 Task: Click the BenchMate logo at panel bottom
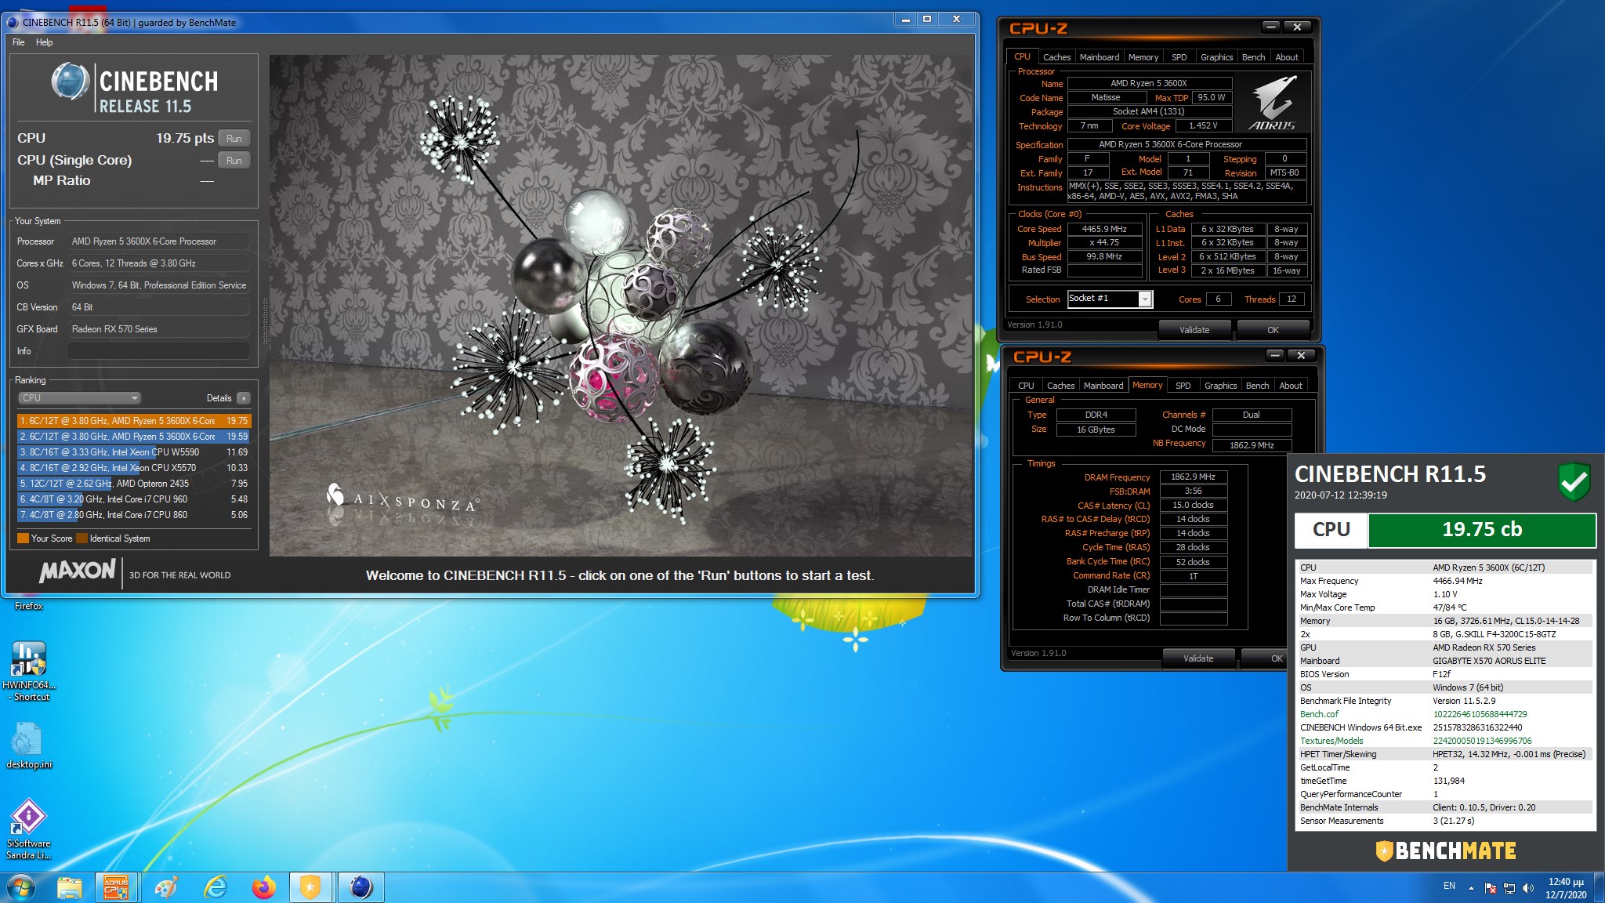coord(1445,850)
